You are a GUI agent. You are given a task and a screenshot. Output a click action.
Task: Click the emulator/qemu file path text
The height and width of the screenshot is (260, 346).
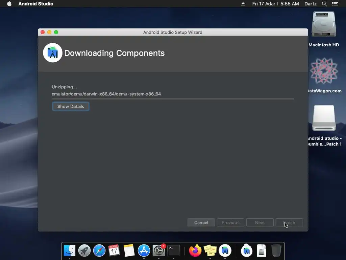tap(106, 94)
